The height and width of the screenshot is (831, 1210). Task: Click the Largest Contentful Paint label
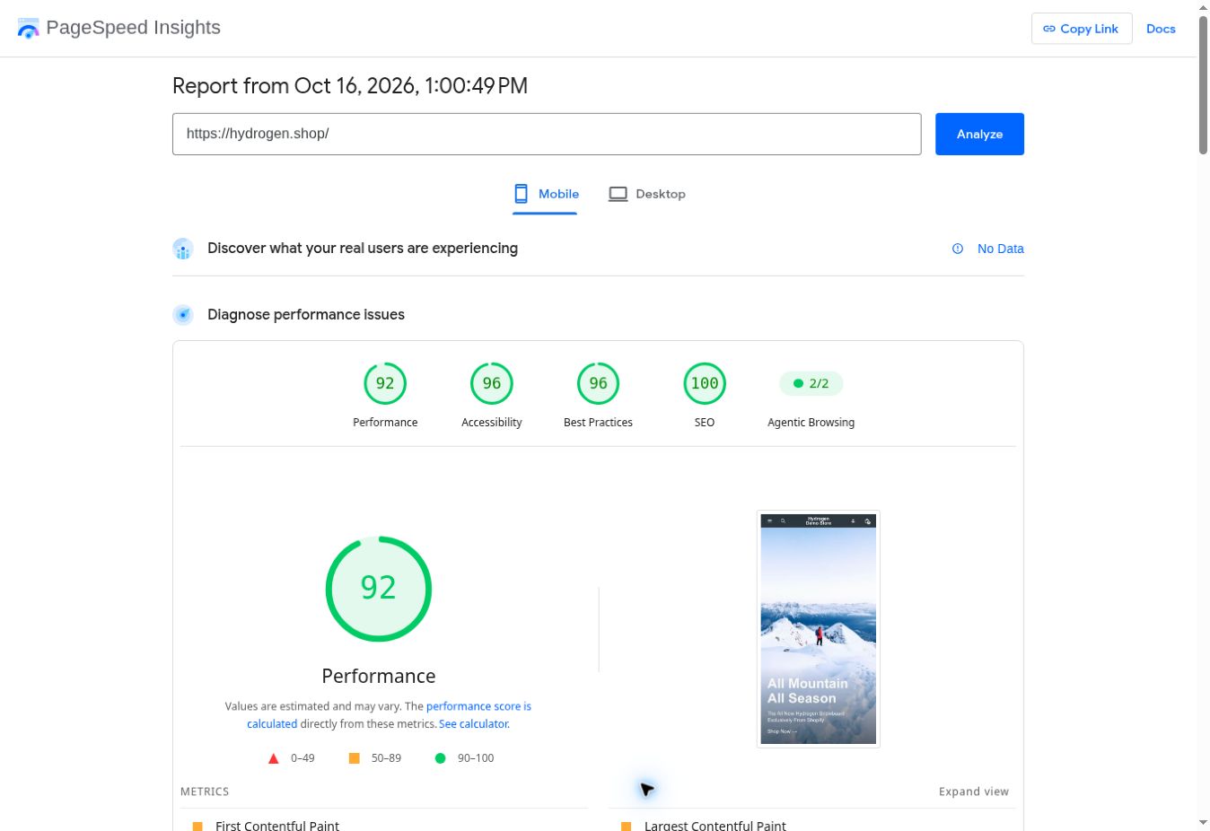coord(715,826)
